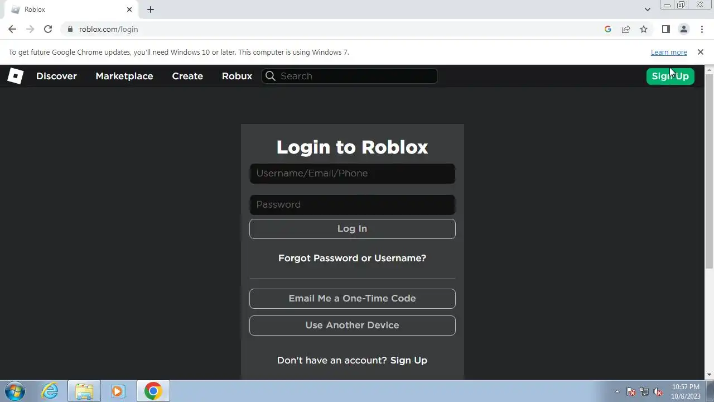The image size is (714, 402).
Task: Open File Explorer from taskbar
Action: coord(84,391)
